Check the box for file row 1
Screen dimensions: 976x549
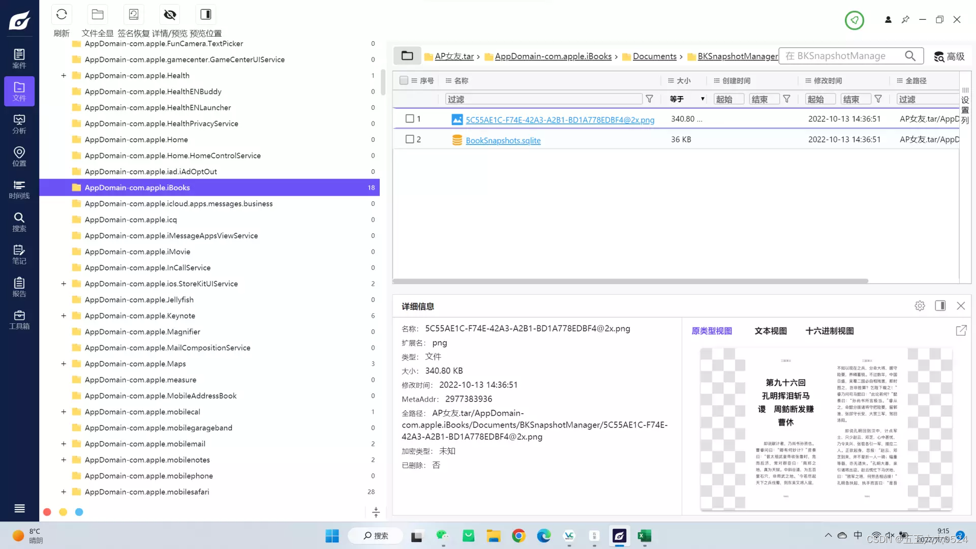coord(410,118)
